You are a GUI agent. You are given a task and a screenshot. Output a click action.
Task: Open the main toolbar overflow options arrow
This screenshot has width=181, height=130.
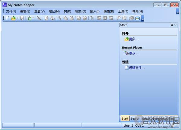click(143, 18)
